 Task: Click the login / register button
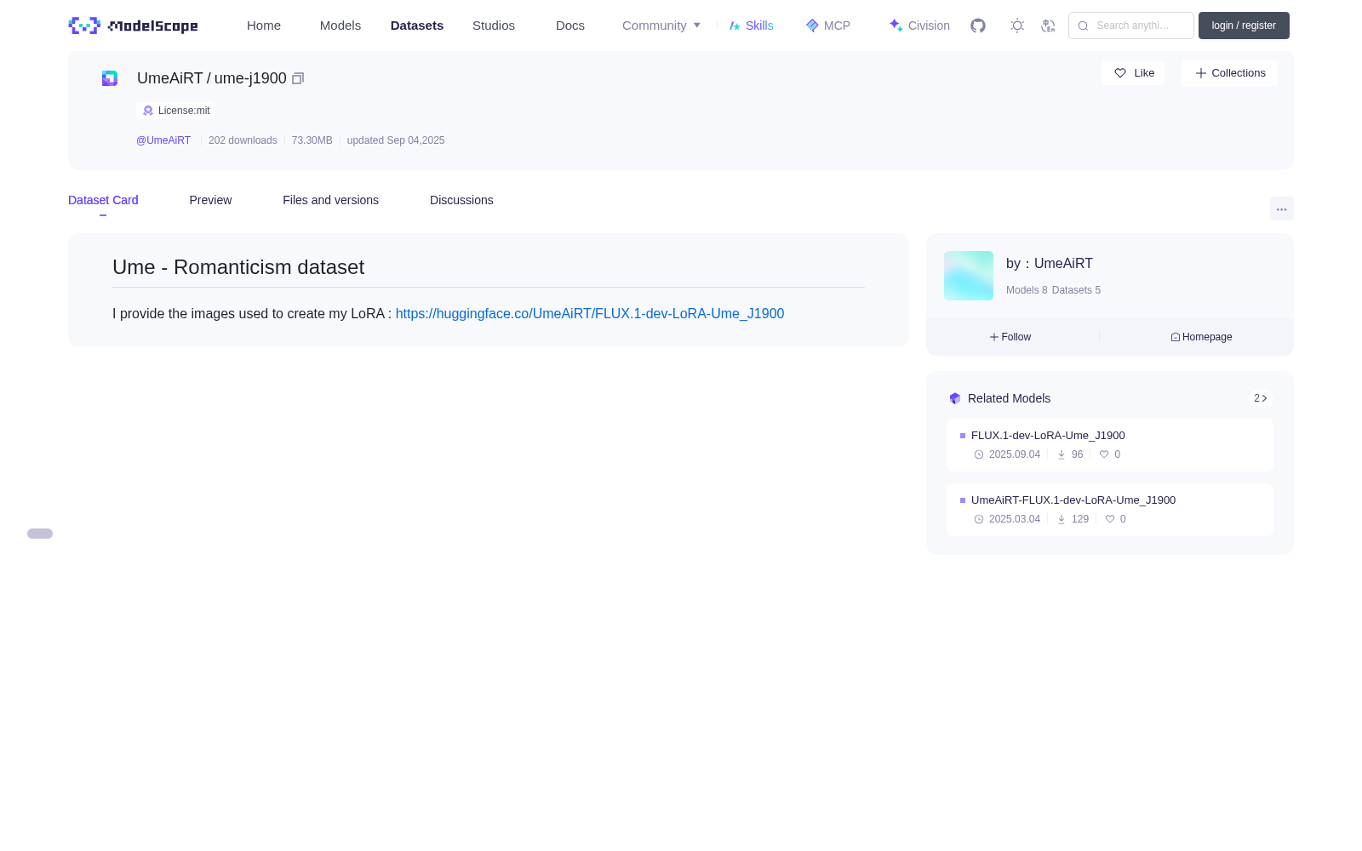click(x=1244, y=26)
